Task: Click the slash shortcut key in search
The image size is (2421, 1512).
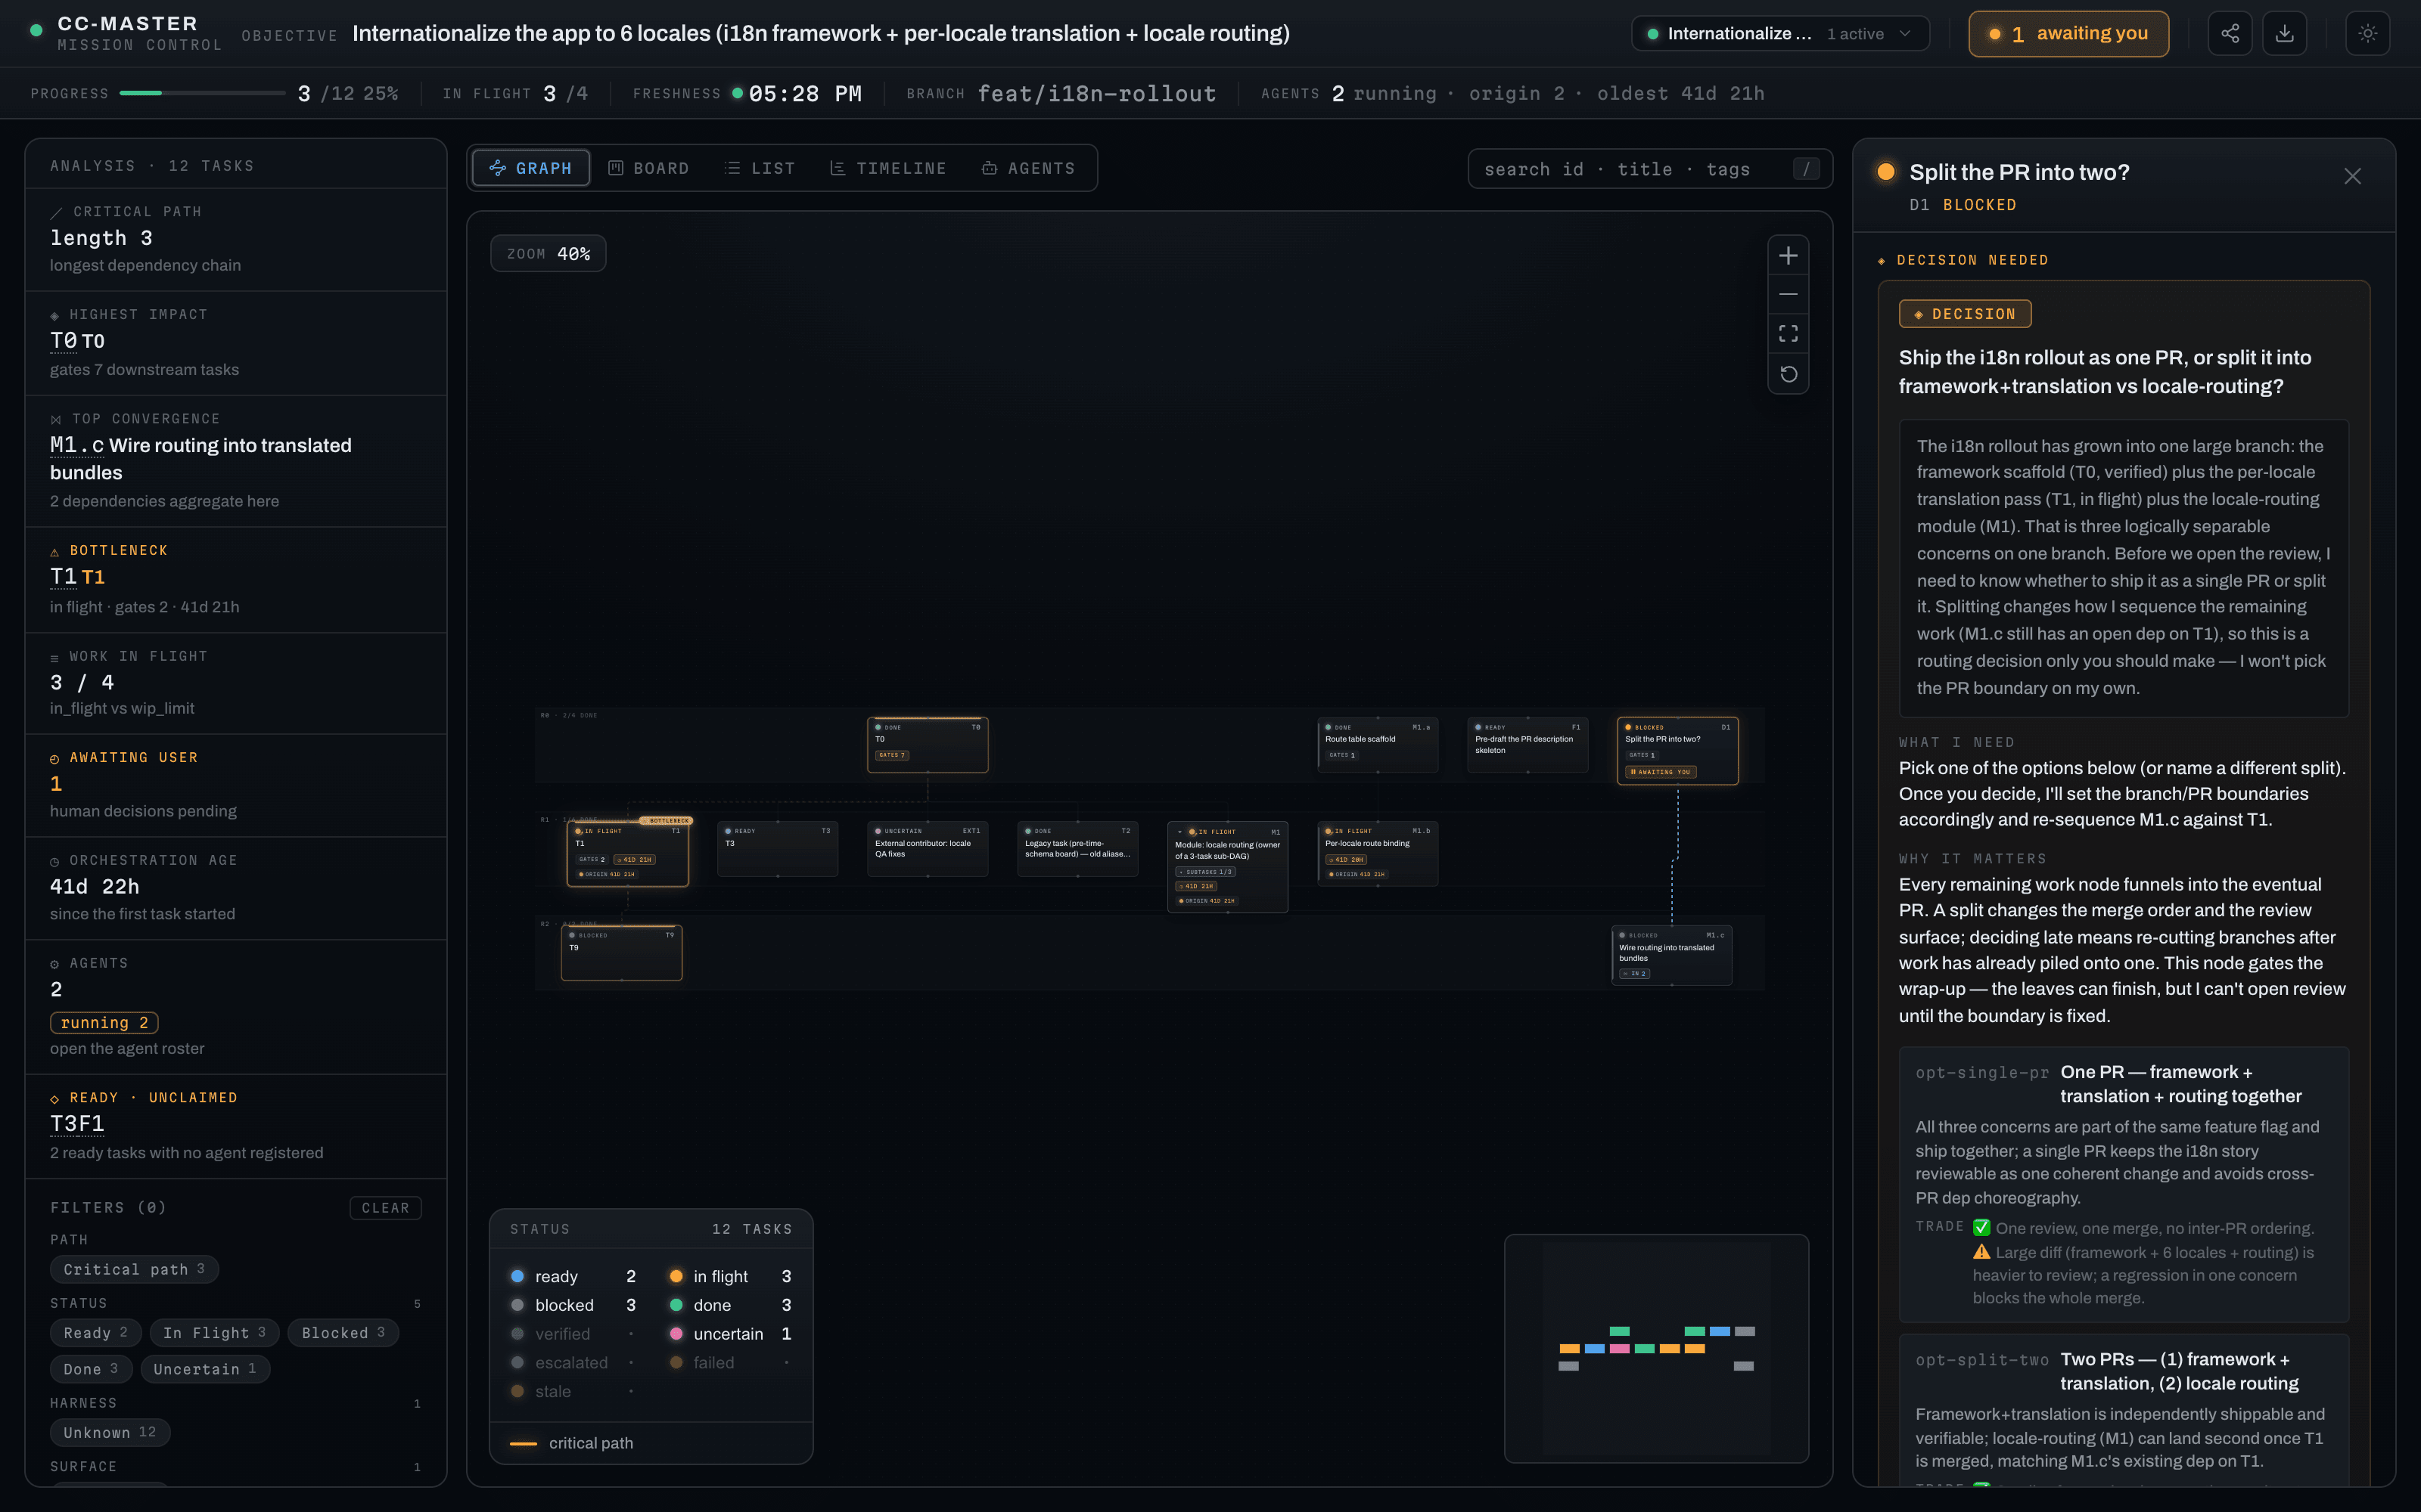Action: 1806,169
